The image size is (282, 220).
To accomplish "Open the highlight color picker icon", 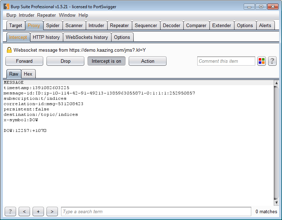I will 262,61.
